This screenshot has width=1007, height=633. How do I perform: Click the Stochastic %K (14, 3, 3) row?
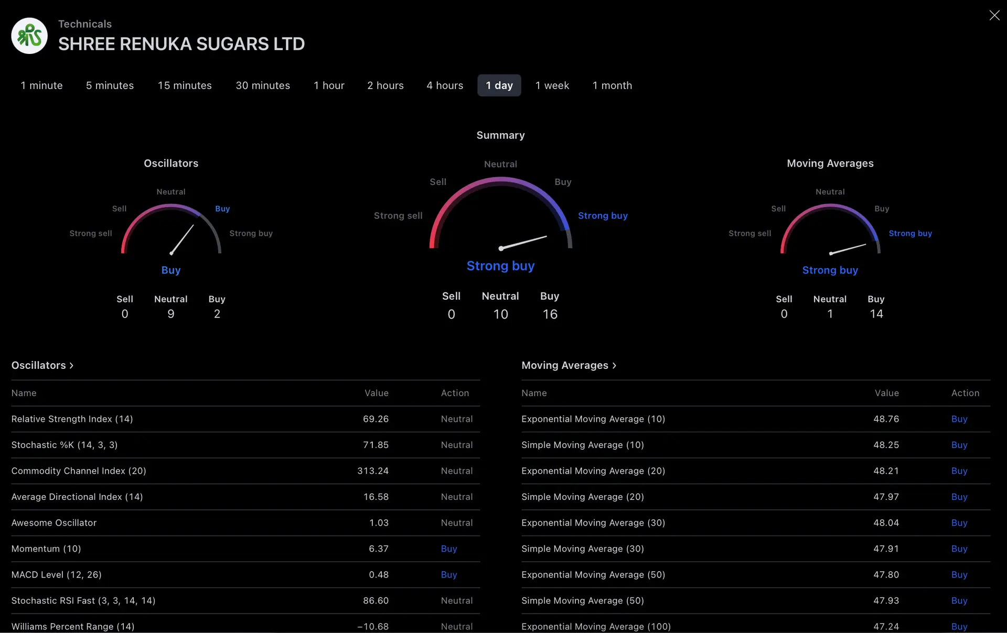[245, 445]
